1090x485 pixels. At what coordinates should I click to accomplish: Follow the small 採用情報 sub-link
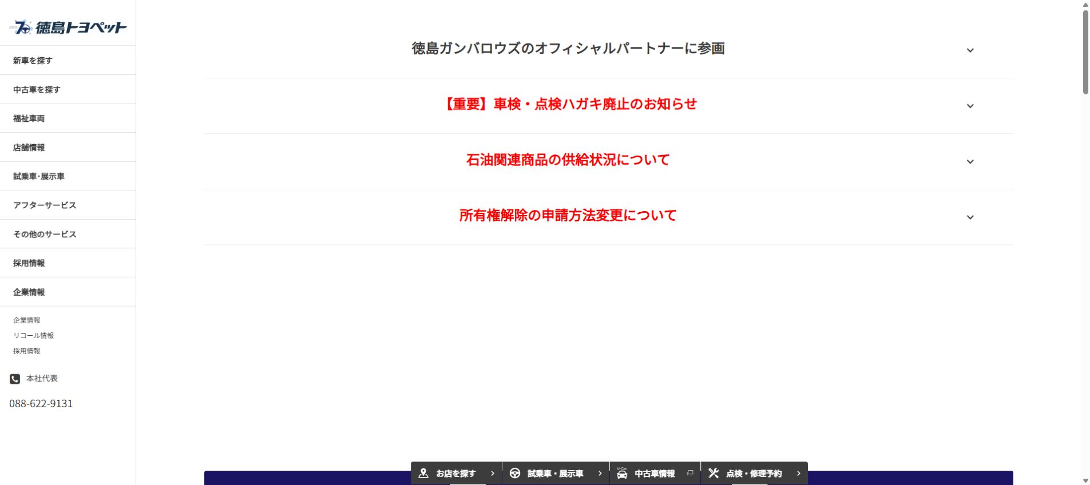point(27,351)
